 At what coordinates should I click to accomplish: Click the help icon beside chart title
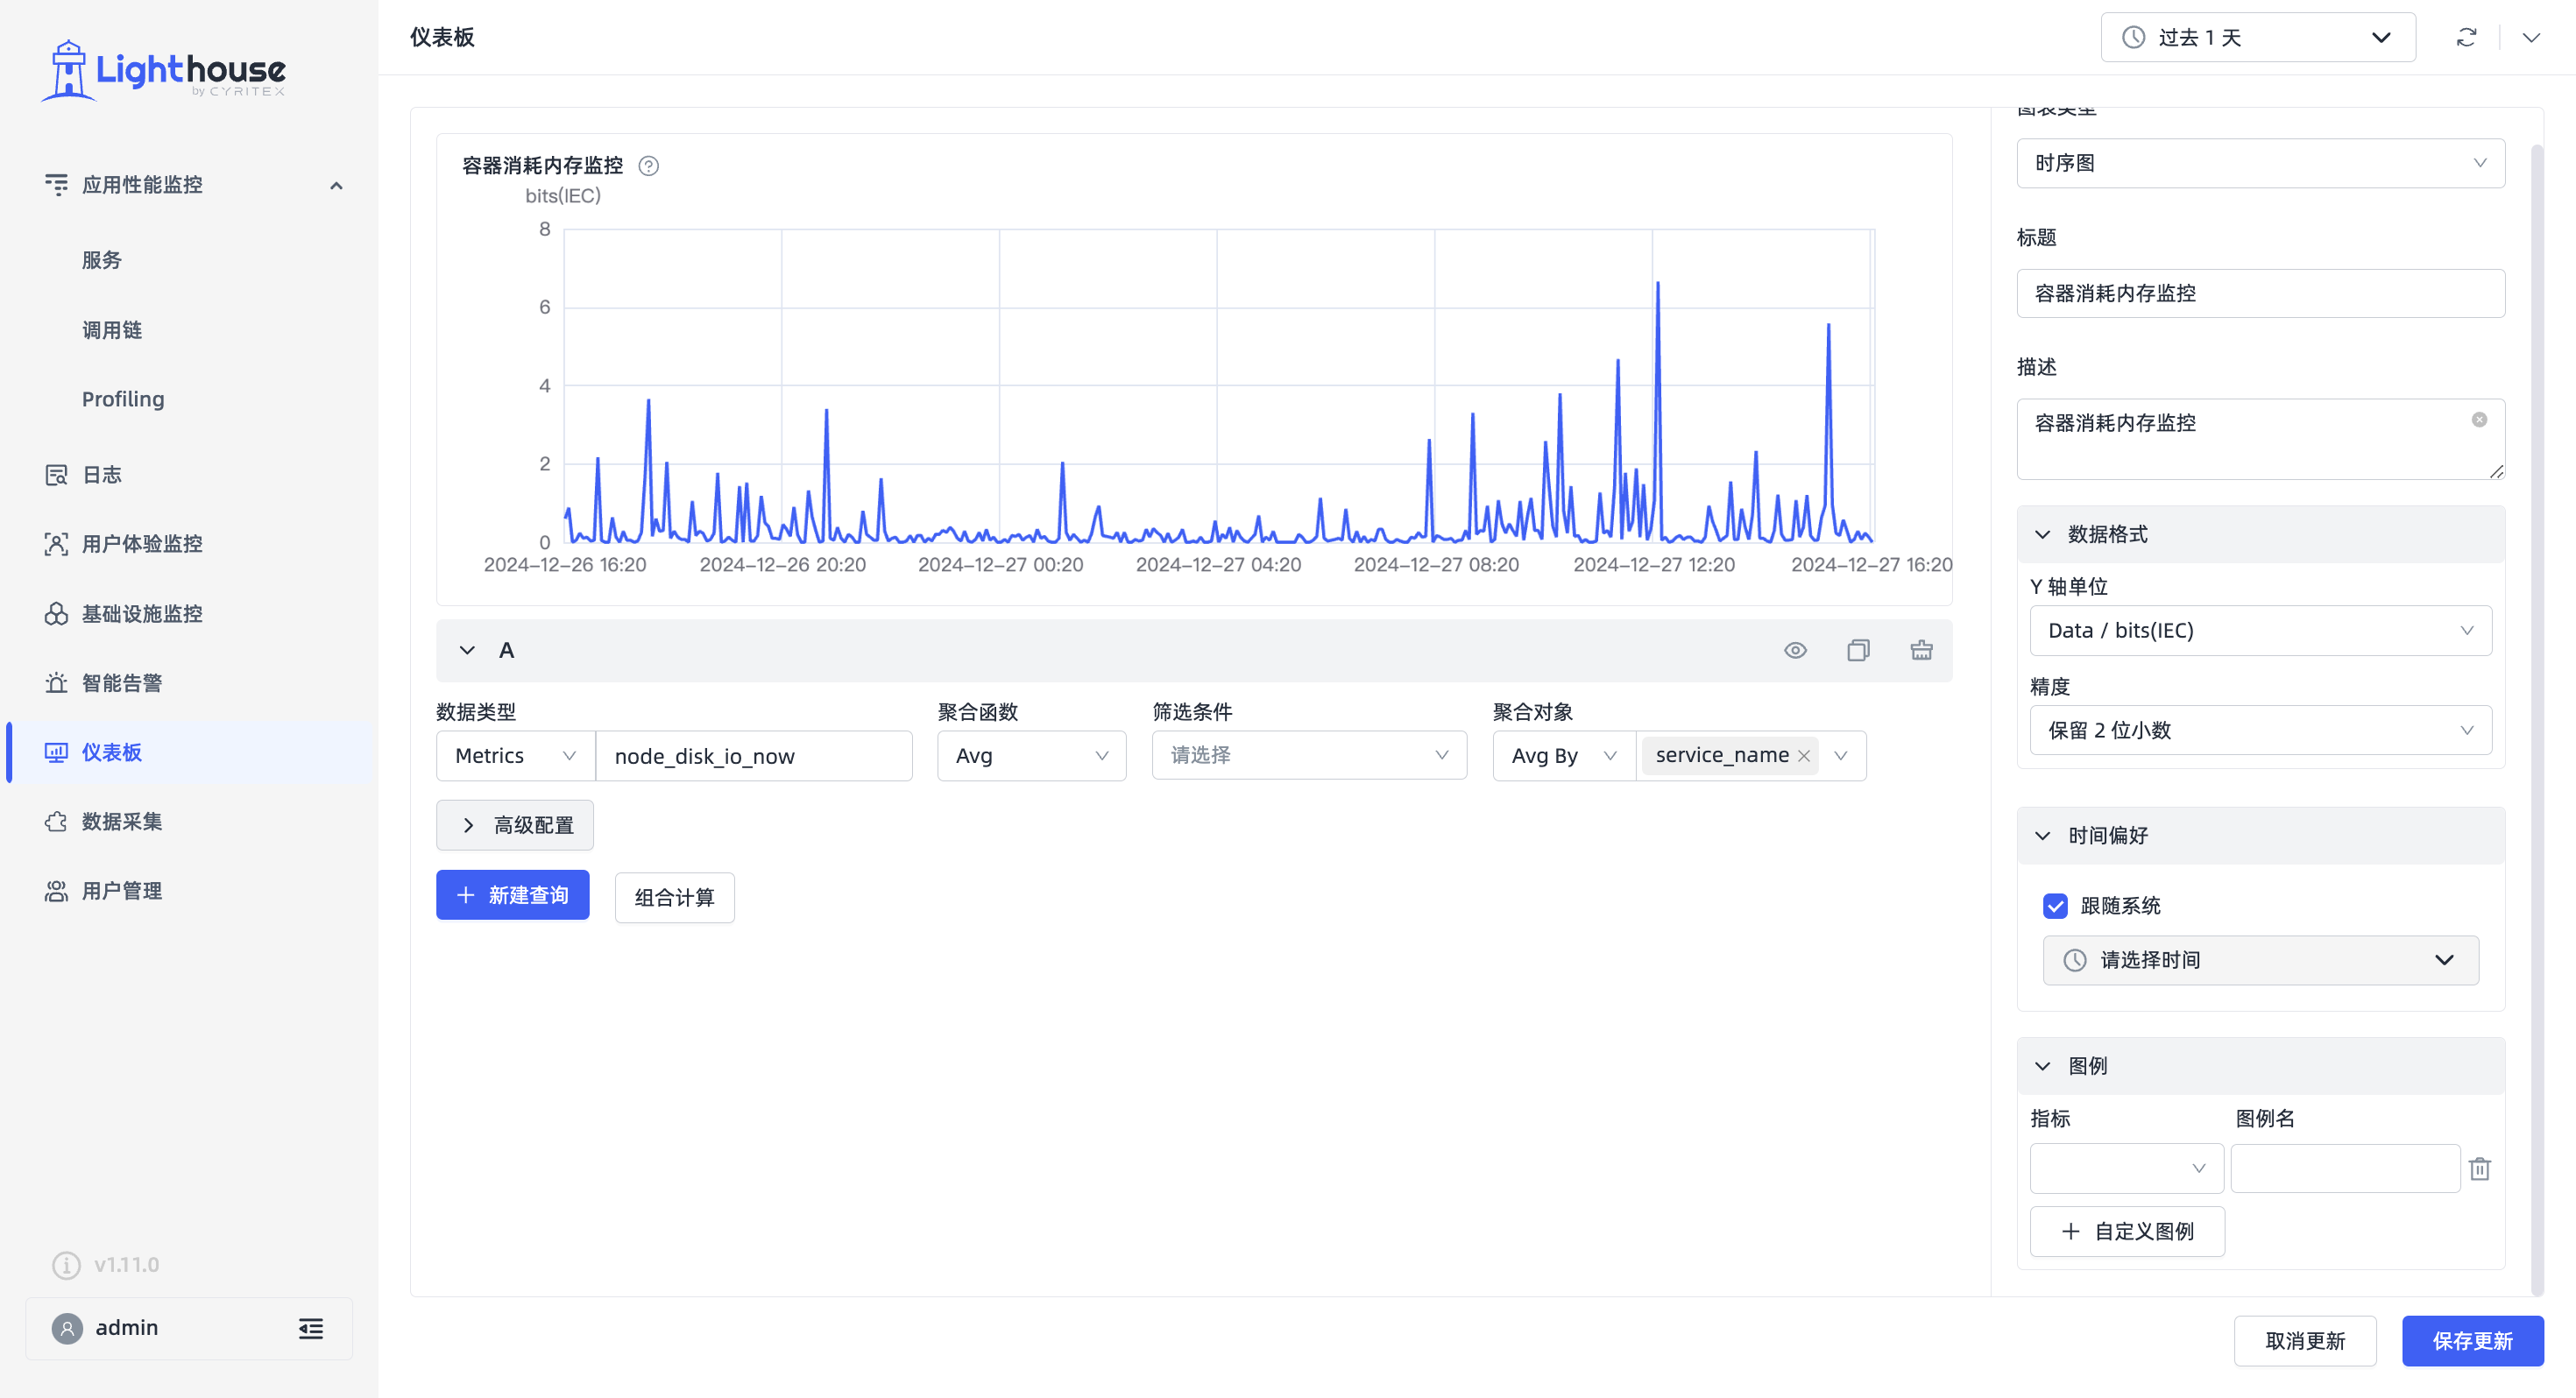click(x=649, y=166)
